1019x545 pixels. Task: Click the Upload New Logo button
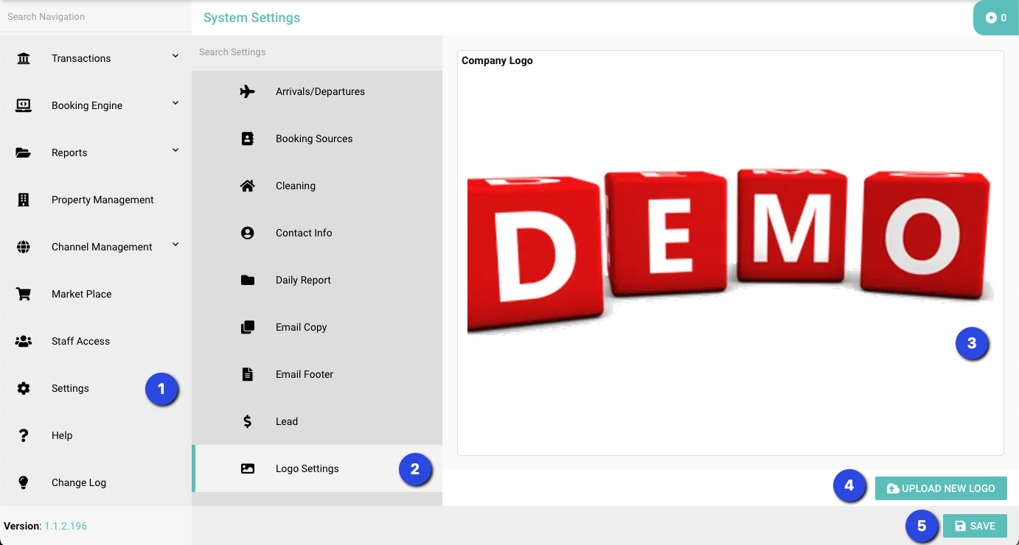click(x=941, y=488)
